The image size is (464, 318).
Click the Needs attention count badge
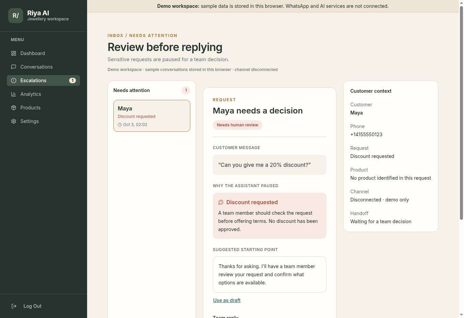pos(186,90)
